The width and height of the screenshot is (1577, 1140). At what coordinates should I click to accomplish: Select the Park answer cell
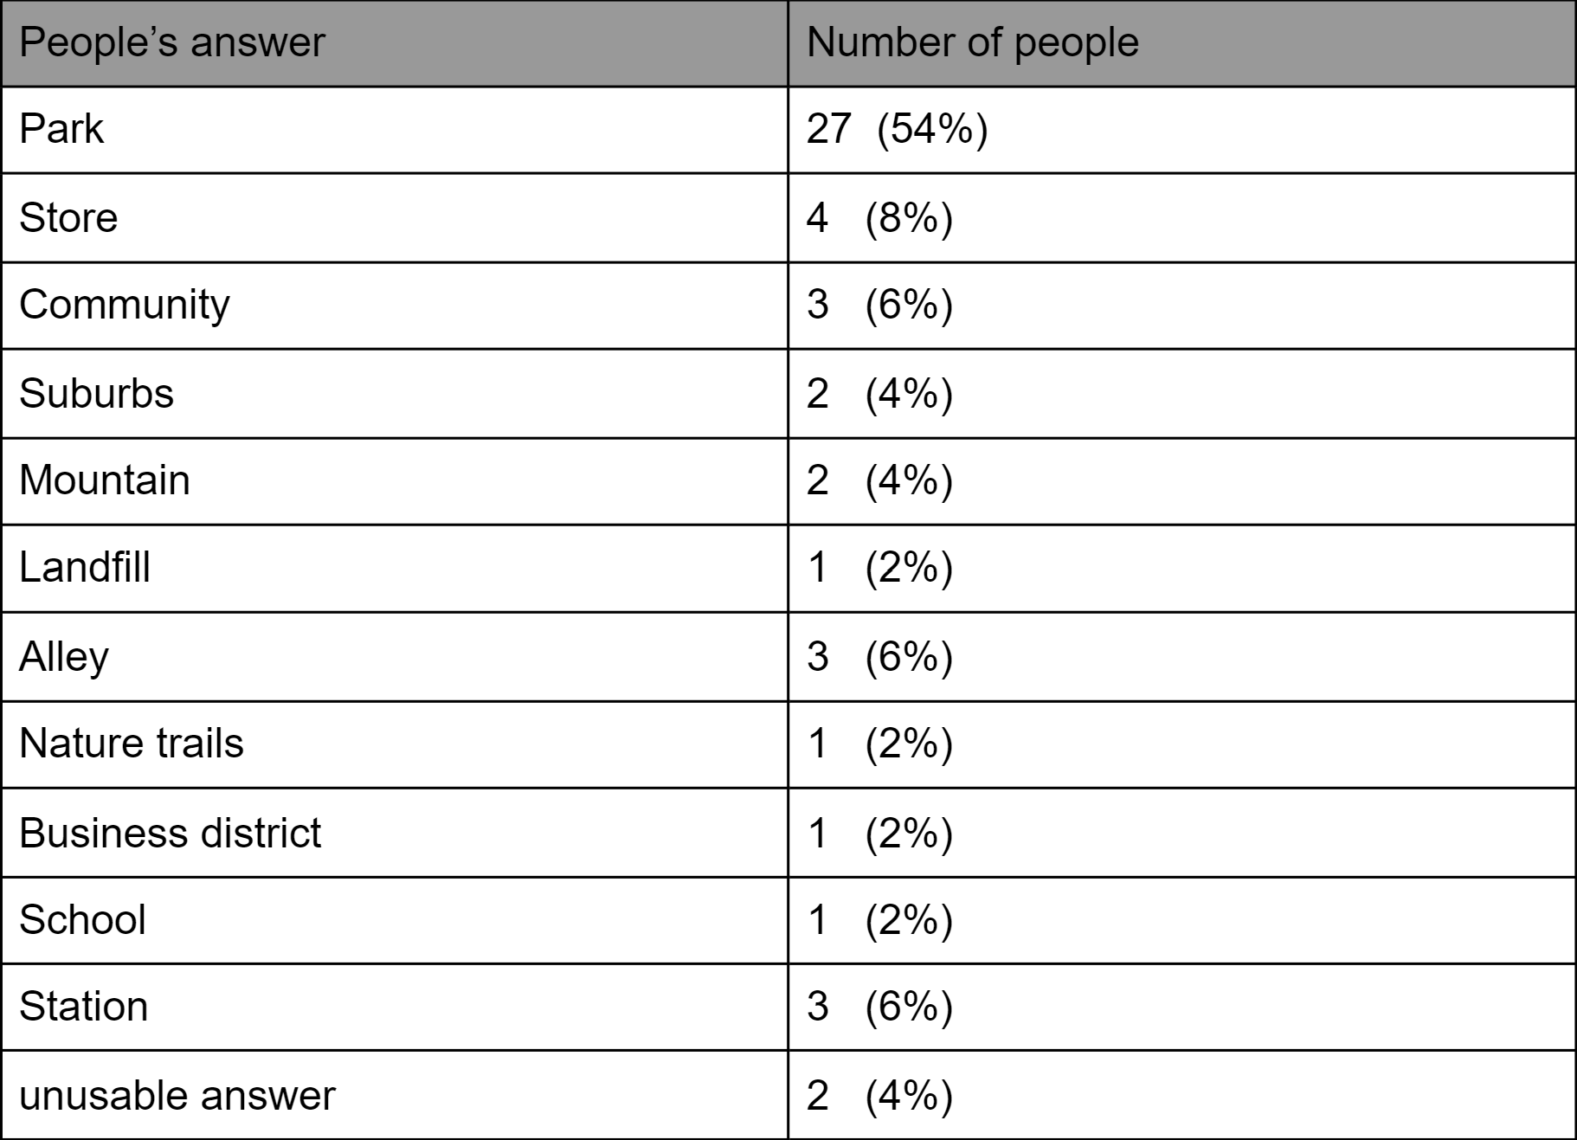point(61,129)
